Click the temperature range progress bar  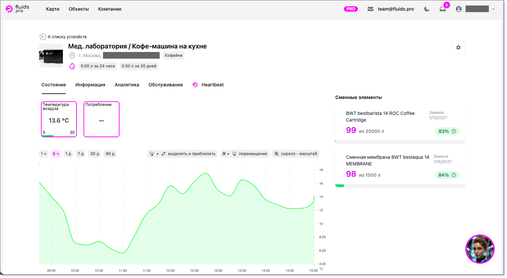(59, 136)
